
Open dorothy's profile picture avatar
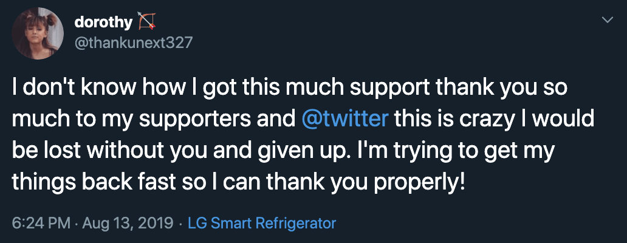coord(38,33)
